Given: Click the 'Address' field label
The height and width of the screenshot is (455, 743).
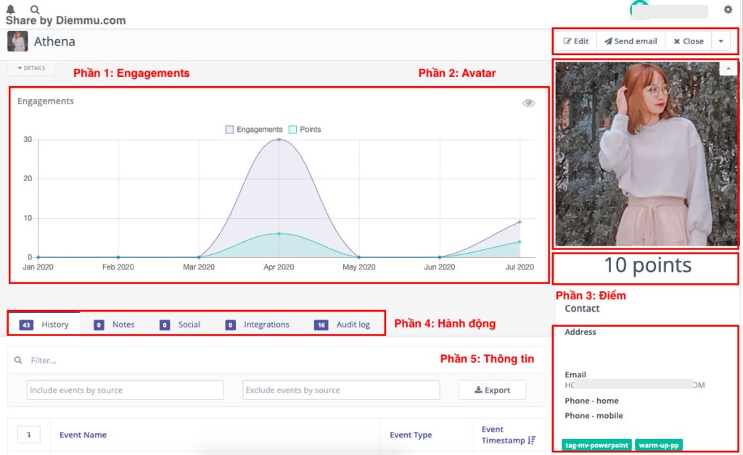Looking at the screenshot, I should pyautogui.click(x=580, y=332).
